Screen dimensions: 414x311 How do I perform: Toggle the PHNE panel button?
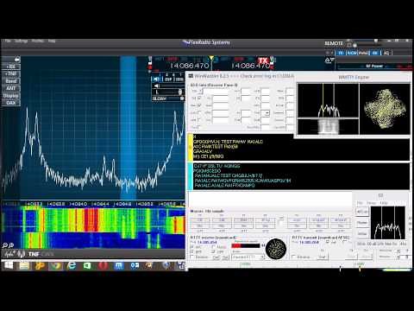point(363,53)
